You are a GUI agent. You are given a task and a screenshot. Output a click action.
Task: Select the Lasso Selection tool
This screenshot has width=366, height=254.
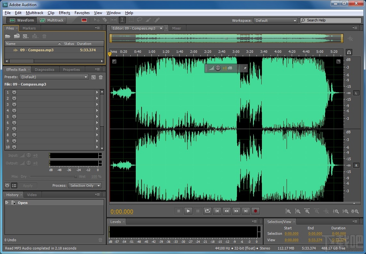coord(139,20)
